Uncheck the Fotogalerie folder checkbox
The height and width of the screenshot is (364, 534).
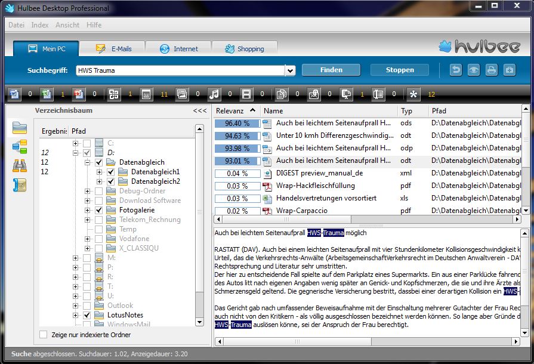99,210
